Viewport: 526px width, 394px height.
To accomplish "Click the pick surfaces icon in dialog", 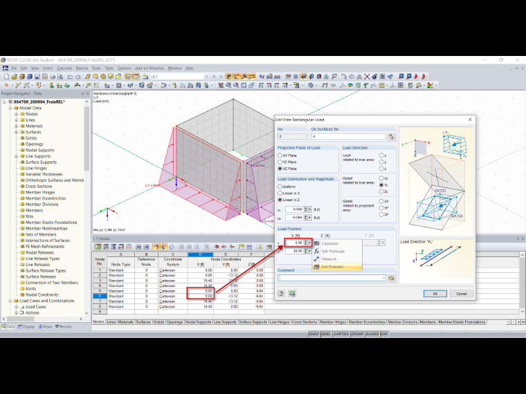I will [392, 137].
